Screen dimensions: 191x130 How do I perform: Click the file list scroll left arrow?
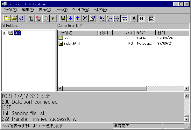pos(60,89)
